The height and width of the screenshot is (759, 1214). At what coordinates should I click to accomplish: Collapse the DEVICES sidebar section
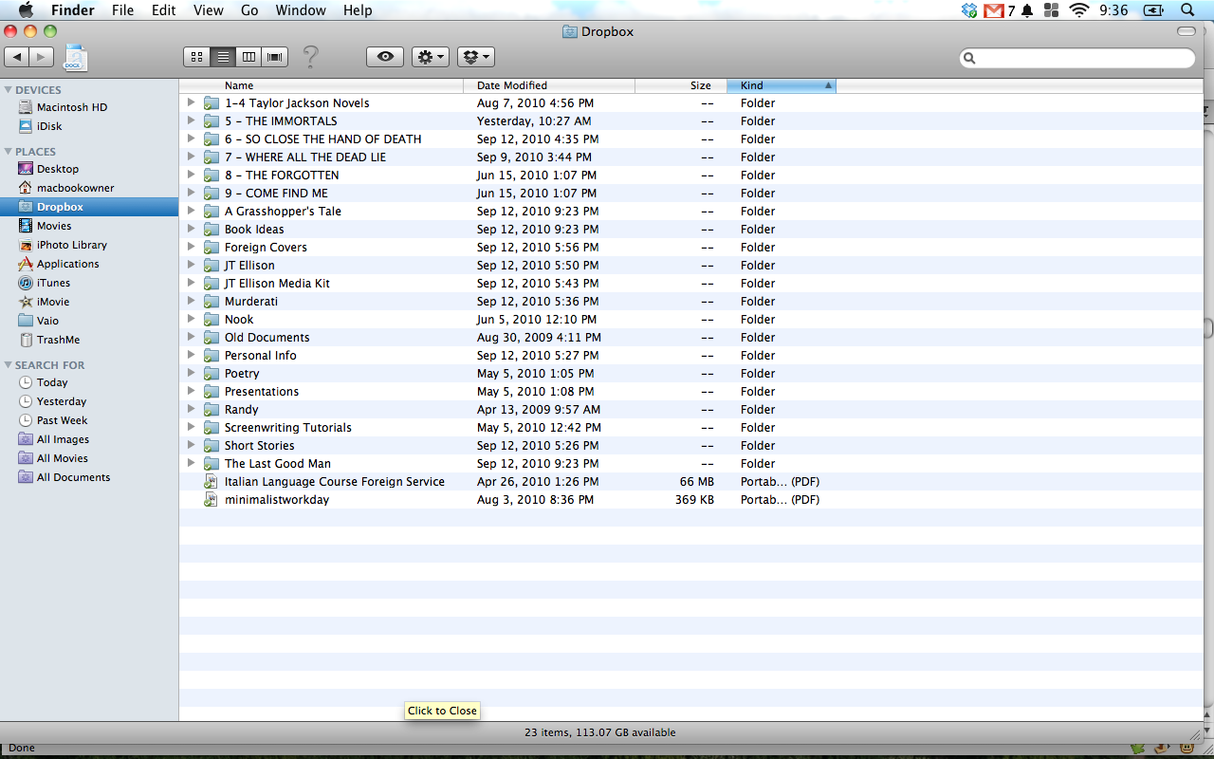click(x=9, y=90)
